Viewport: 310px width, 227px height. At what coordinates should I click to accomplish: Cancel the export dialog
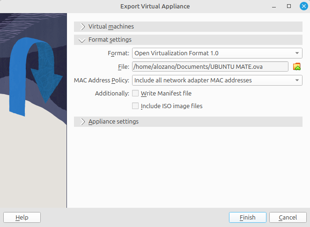click(288, 218)
